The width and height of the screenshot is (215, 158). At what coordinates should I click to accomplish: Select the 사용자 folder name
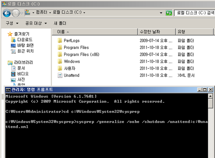pos(70,68)
